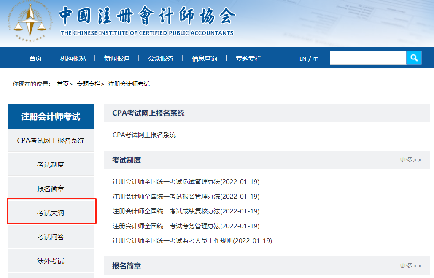Open 考试问答 from the left sidebar
This screenshot has width=434, height=278.
[51, 237]
